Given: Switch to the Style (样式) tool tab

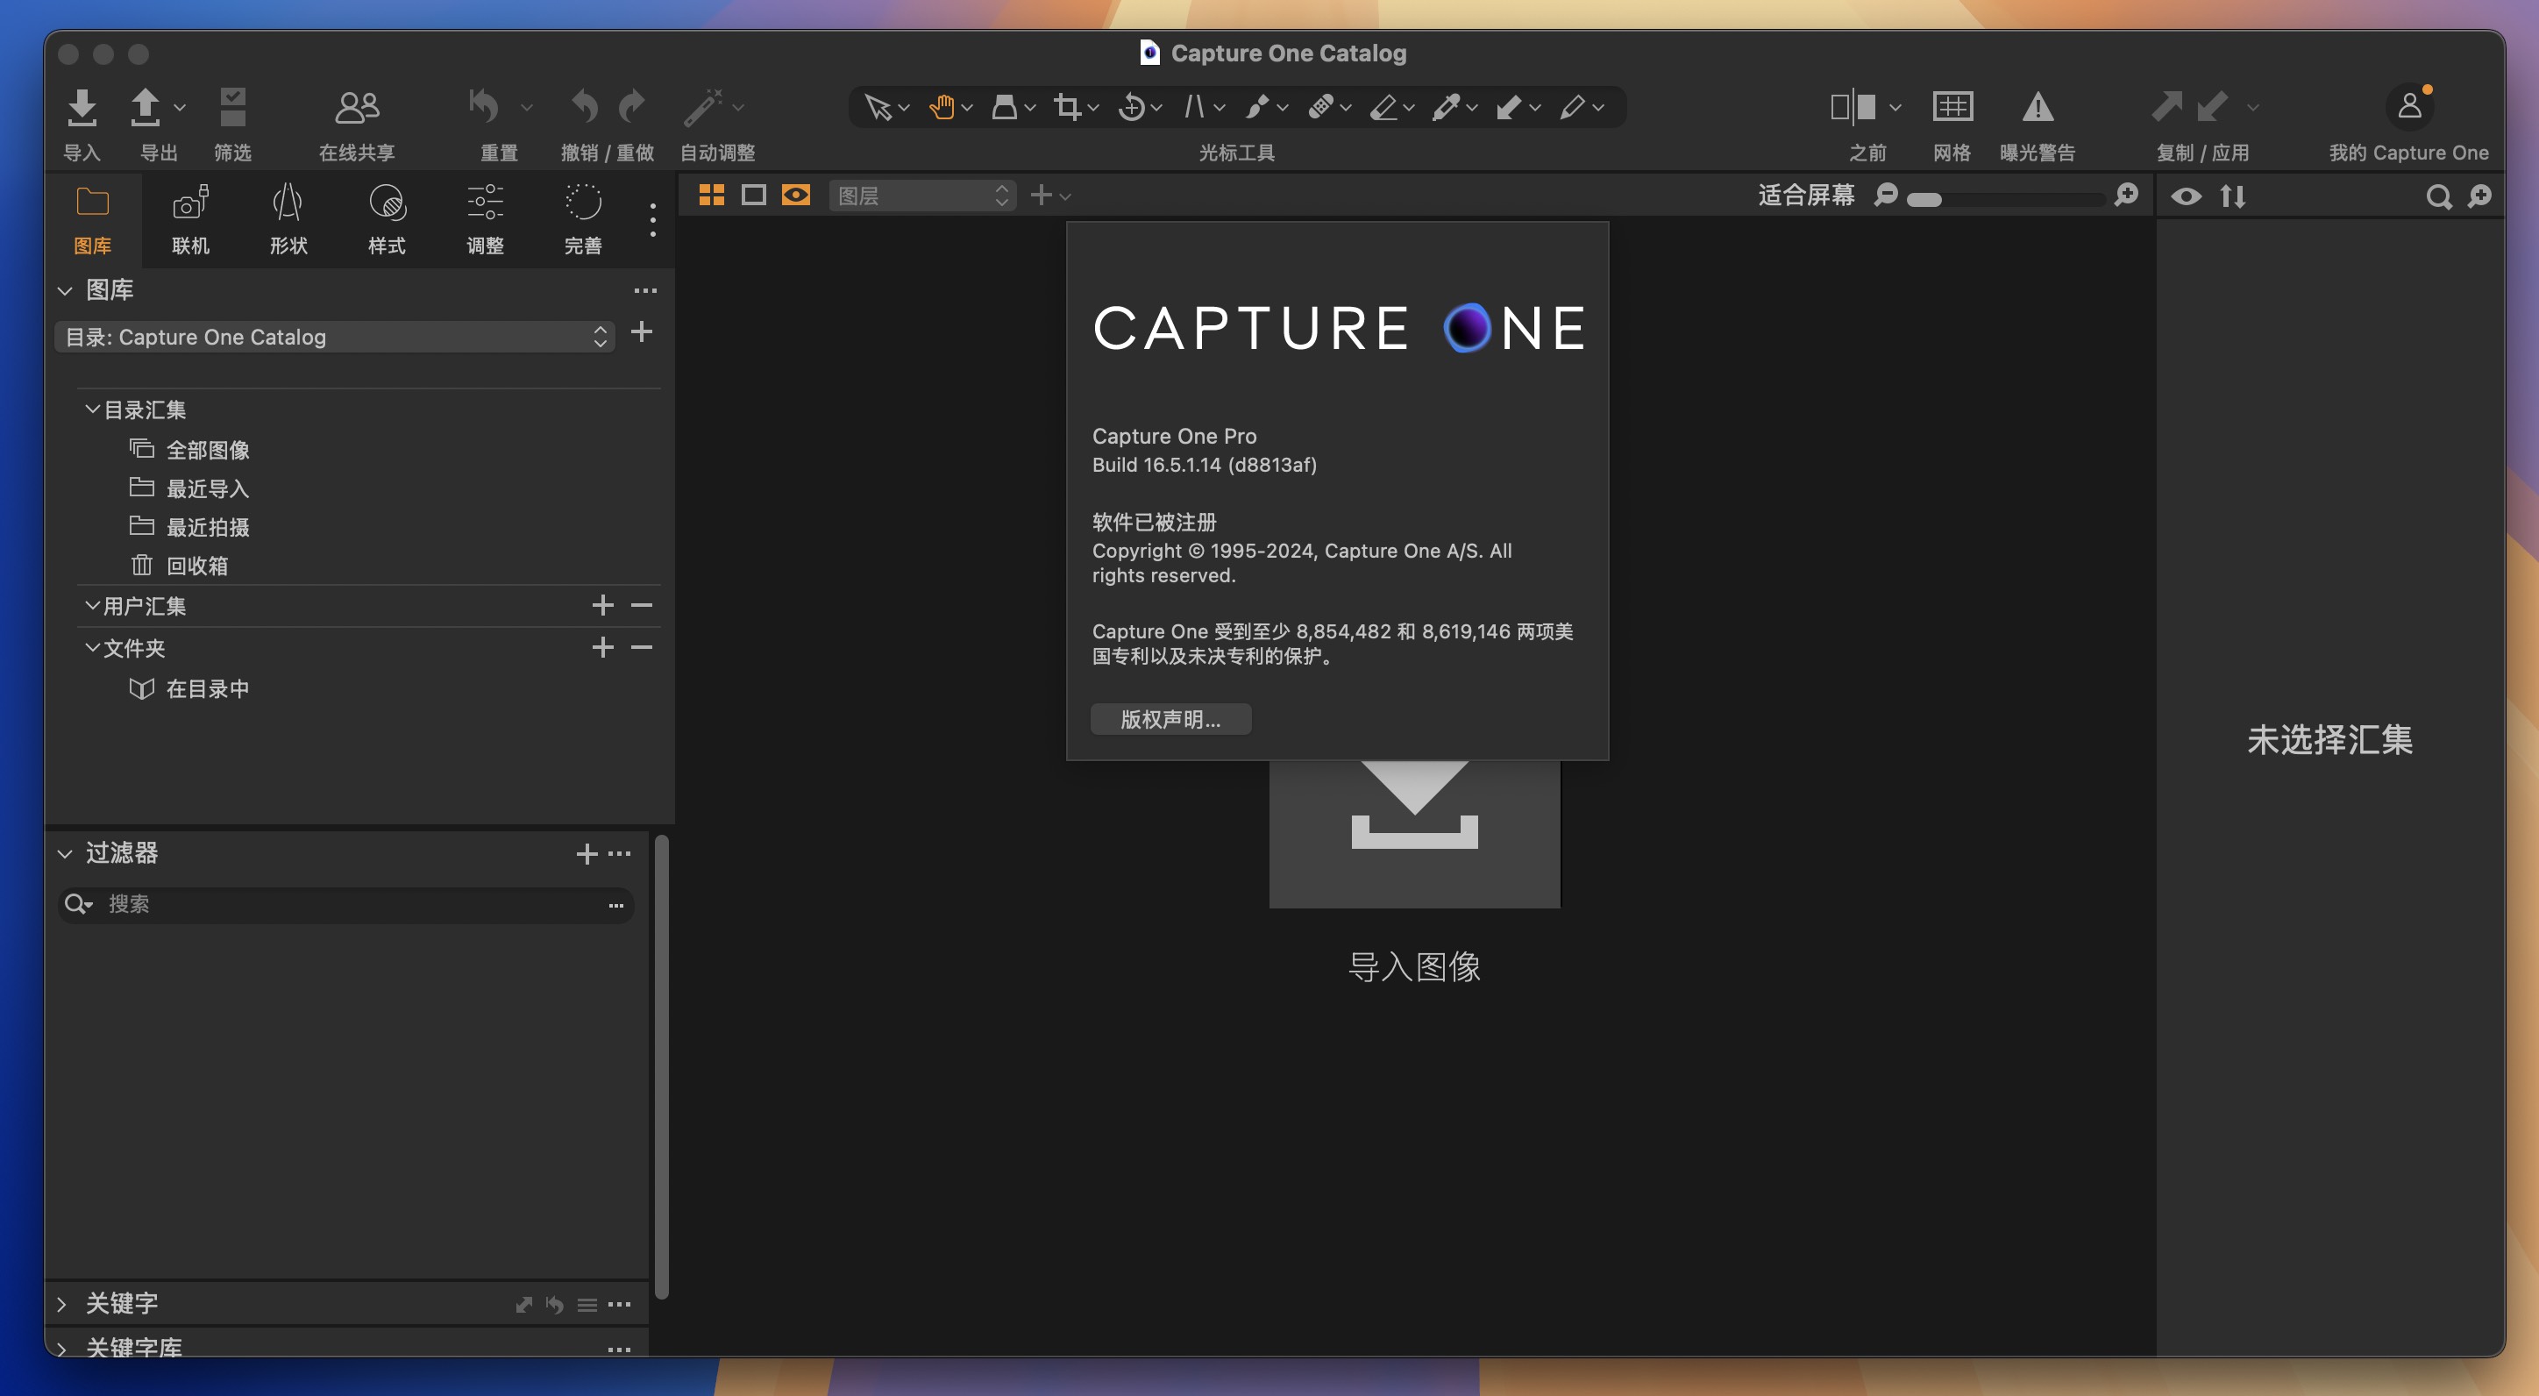Looking at the screenshot, I should pyautogui.click(x=387, y=219).
